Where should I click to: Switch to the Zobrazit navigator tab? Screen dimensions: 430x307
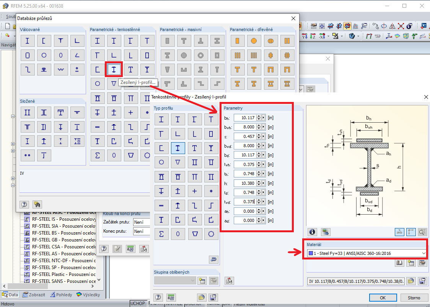34,295
